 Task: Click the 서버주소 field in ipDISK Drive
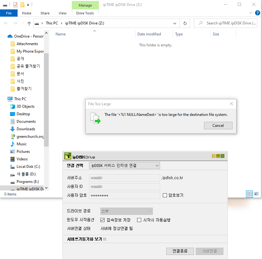[125, 178]
